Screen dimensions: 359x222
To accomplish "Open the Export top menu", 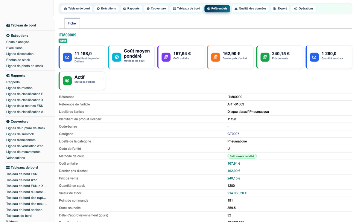I will click(280, 9).
